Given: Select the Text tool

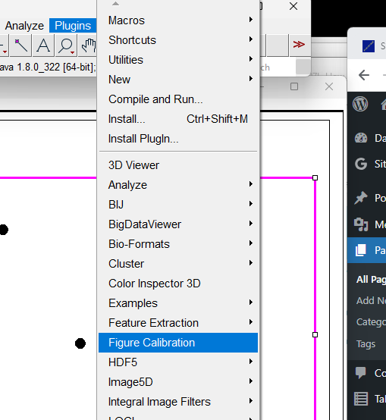Looking at the screenshot, I should pyautogui.click(x=43, y=45).
